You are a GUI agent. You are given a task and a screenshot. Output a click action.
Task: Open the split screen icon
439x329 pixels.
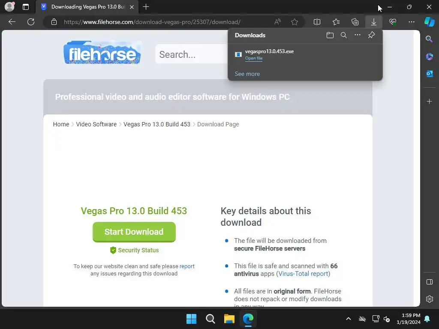coord(317,22)
